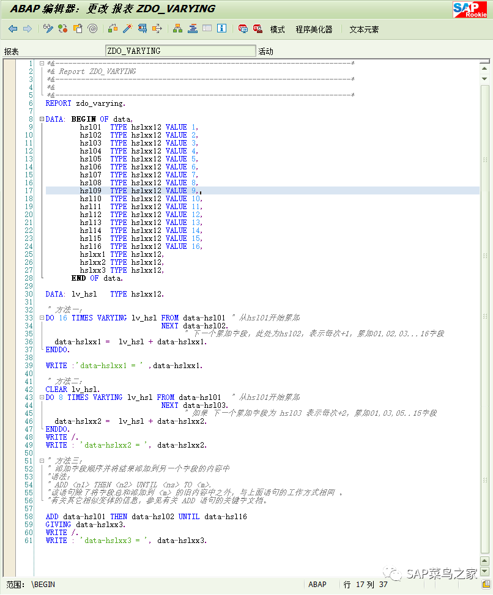Click the 'hslxx1 TYPE hslxx12,' line
493x595 pixels.
(122, 254)
